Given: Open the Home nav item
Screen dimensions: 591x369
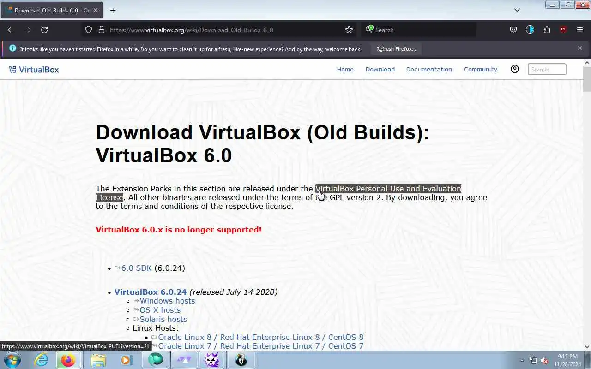Looking at the screenshot, I should (x=345, y=69).
